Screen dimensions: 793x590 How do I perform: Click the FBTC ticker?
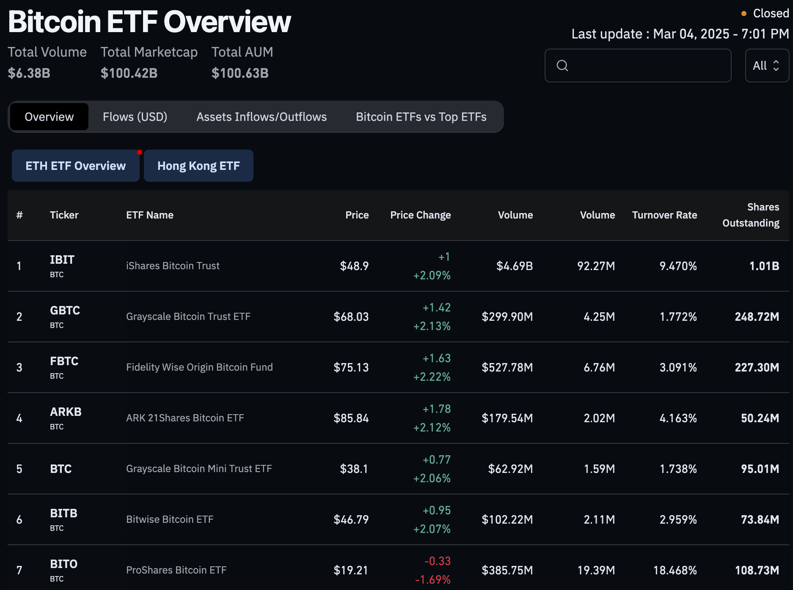click(x=64, y=361)
